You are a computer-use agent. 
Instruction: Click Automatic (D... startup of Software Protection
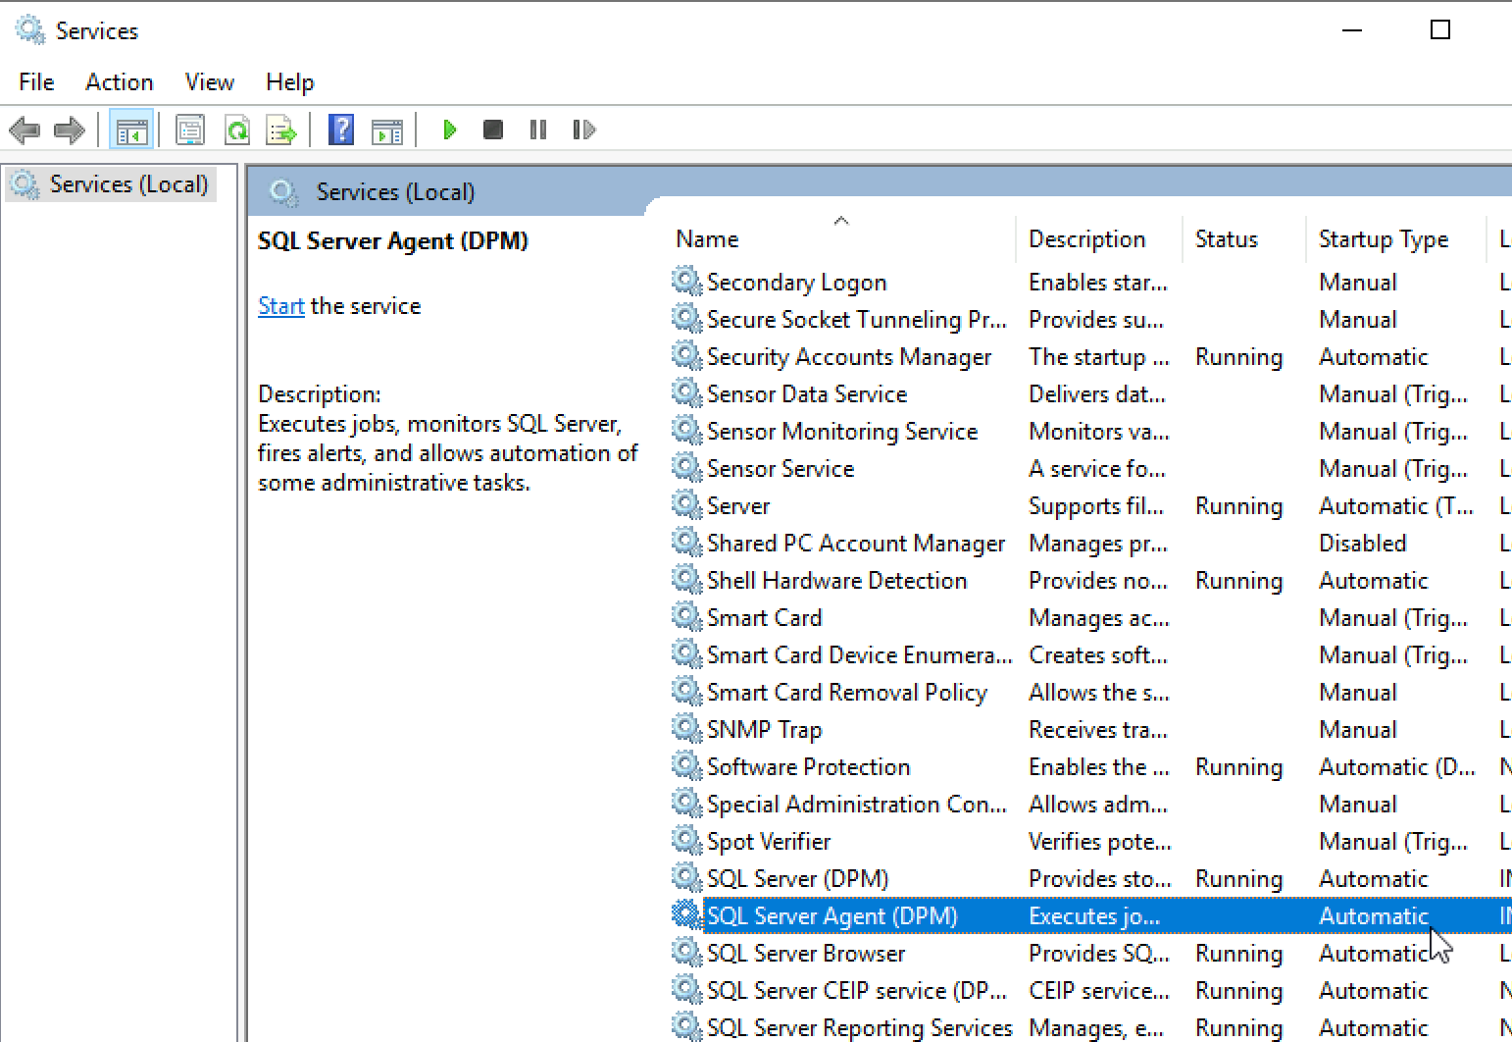(x=1397, y=767)
